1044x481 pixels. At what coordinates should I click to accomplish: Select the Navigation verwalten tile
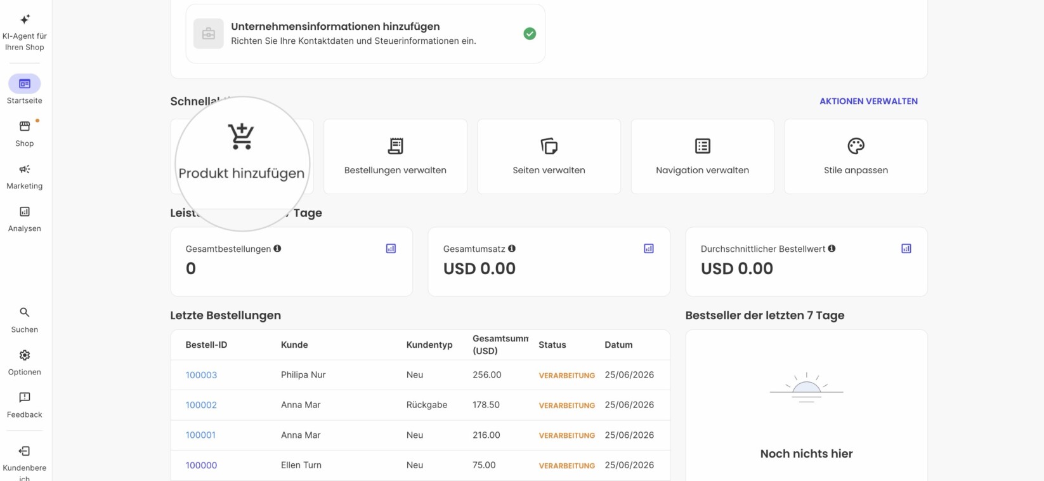[x=702, y=156]
